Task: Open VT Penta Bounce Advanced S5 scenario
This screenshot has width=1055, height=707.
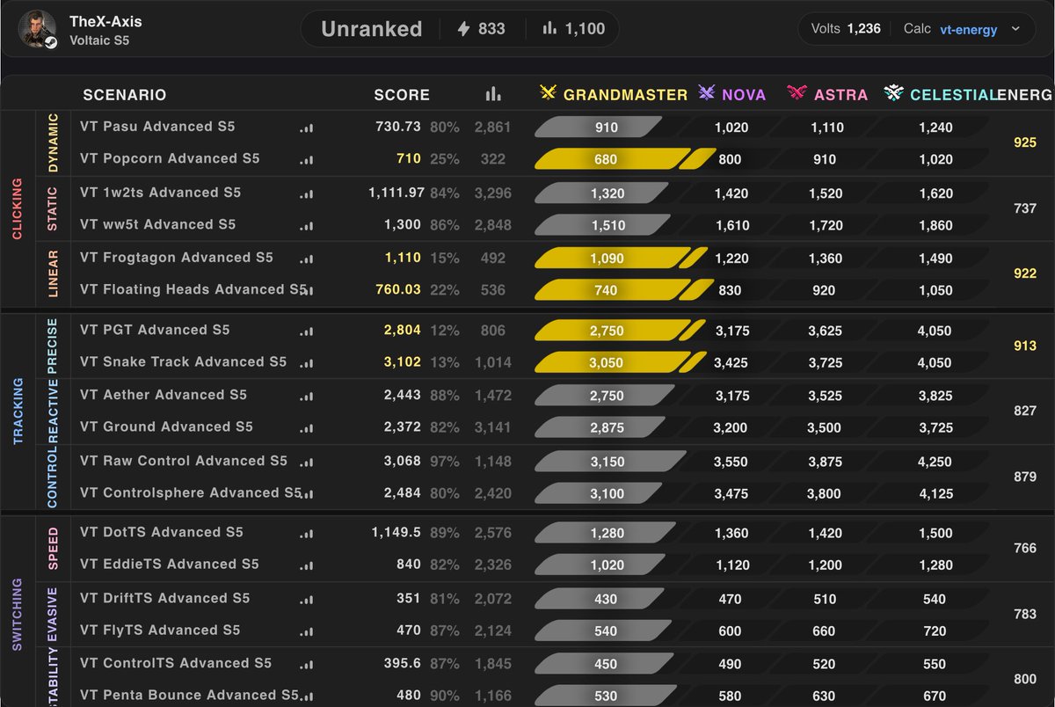Action: [189, 696]
